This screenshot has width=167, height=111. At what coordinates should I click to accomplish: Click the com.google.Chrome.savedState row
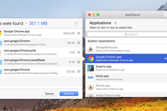pyautogui.click(x=41, y=62)
